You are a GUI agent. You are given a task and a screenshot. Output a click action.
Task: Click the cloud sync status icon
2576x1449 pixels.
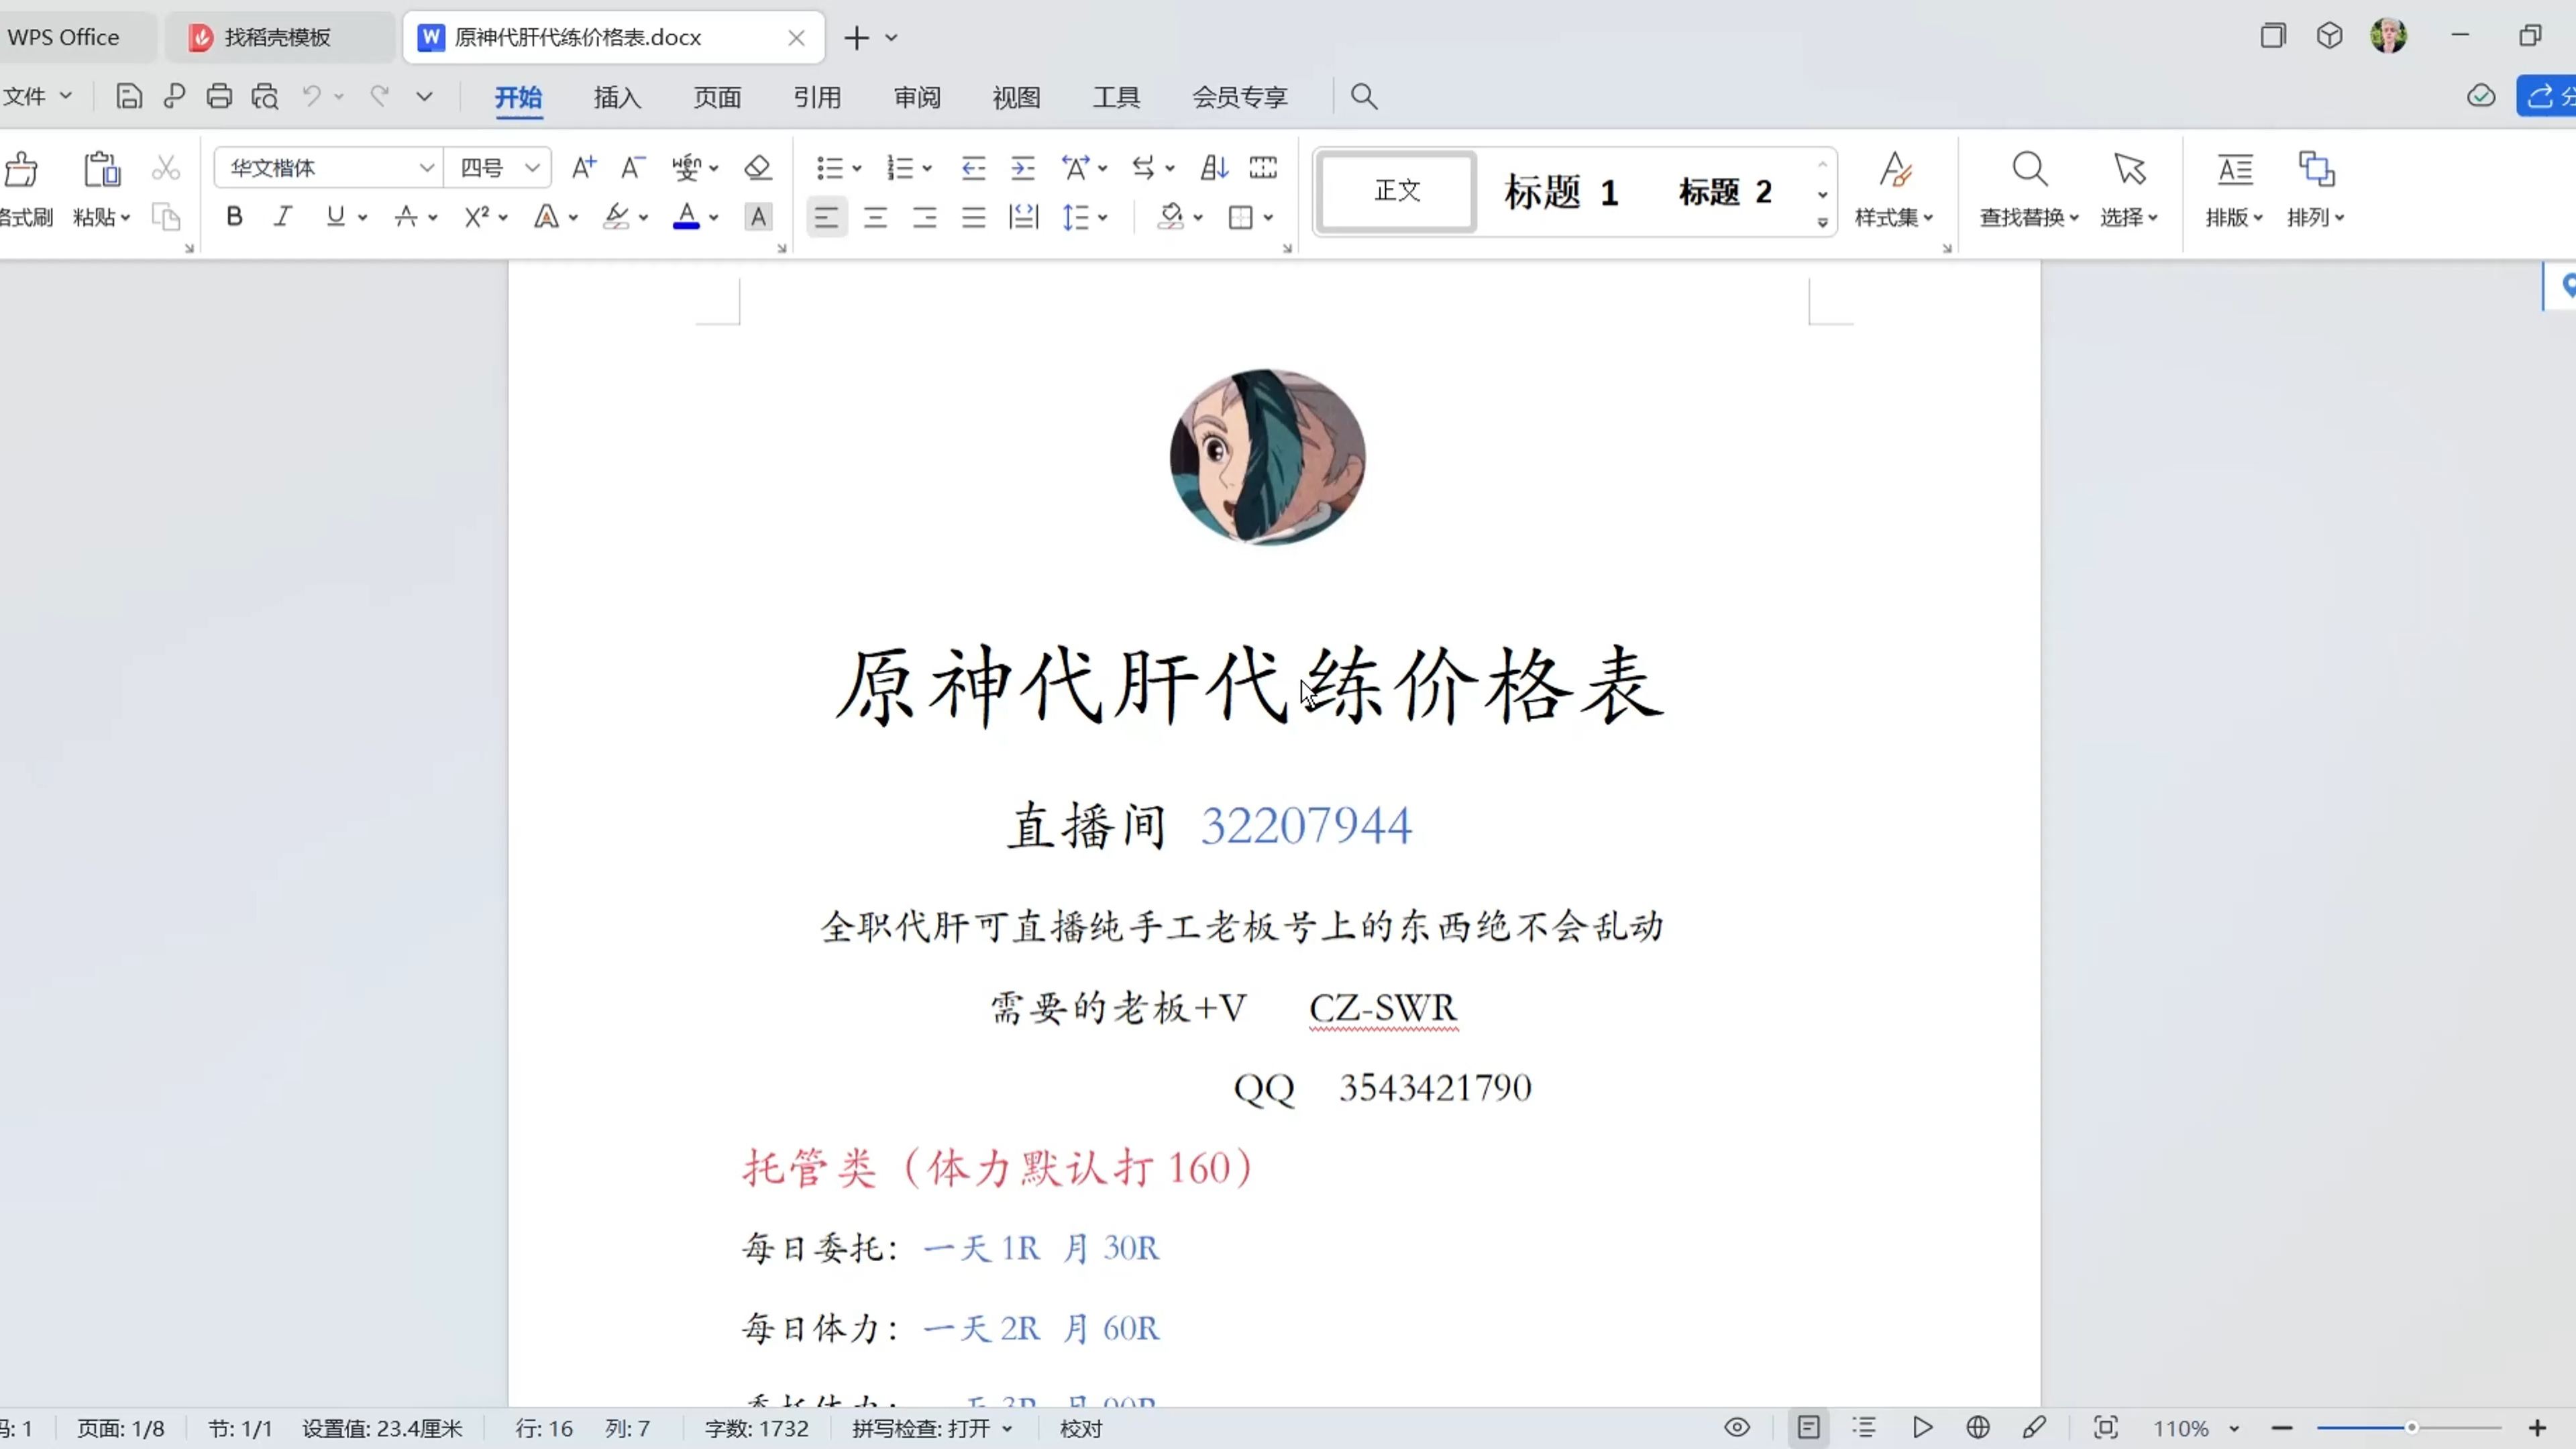pyautogui.click(x=2481, y=96)
